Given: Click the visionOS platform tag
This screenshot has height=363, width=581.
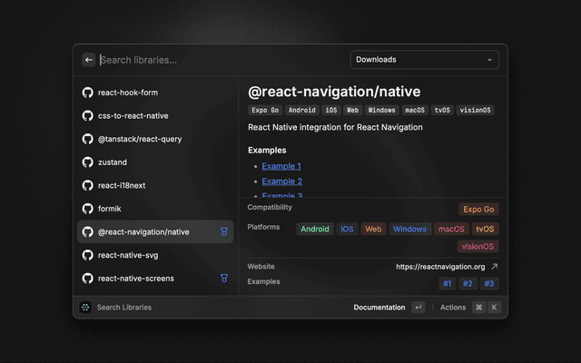Looking at the screenshot, I should coord(478,247).
